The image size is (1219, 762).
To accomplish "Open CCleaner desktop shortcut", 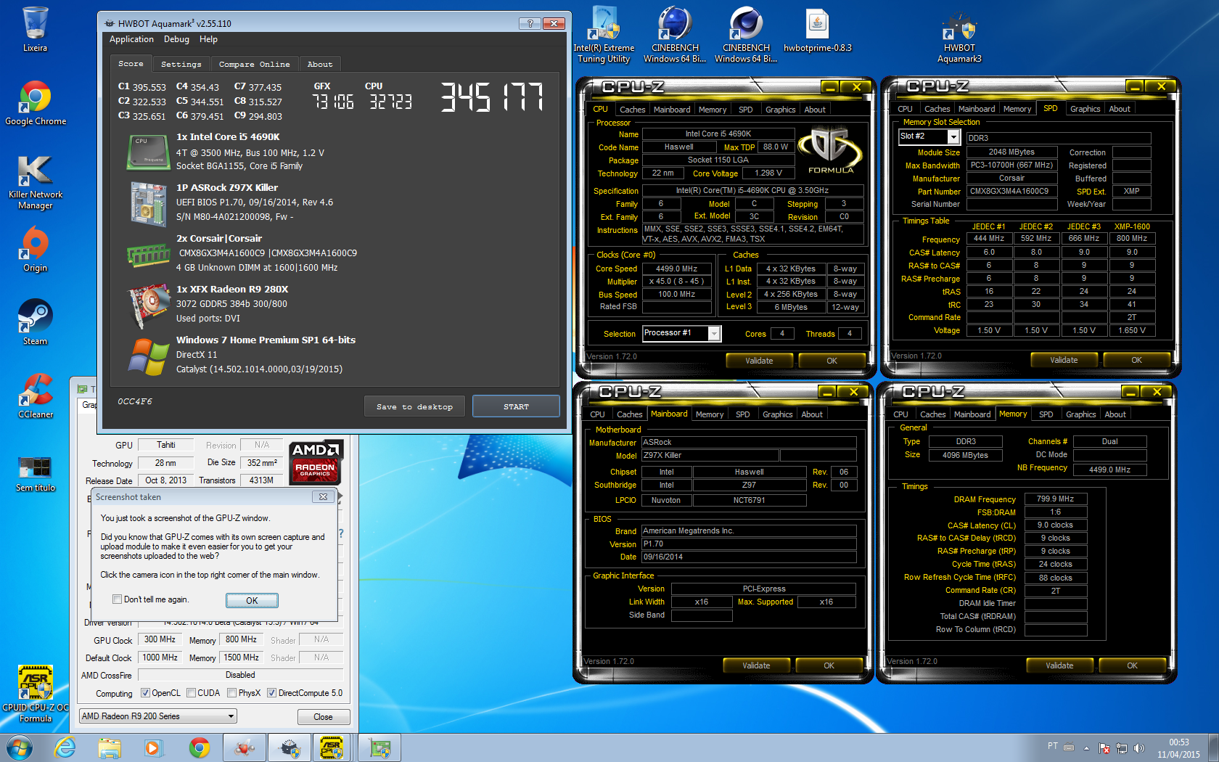I will [35, 396].
